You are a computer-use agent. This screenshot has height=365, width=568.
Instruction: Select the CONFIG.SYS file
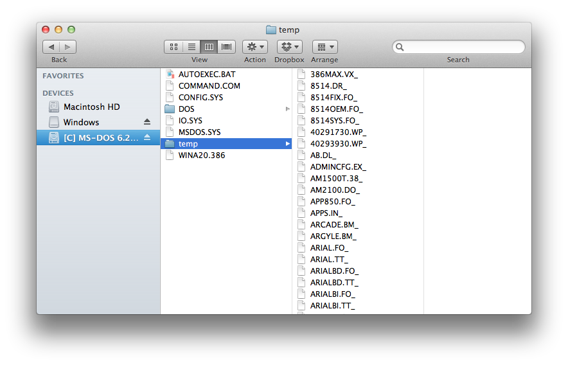[226, 98]
